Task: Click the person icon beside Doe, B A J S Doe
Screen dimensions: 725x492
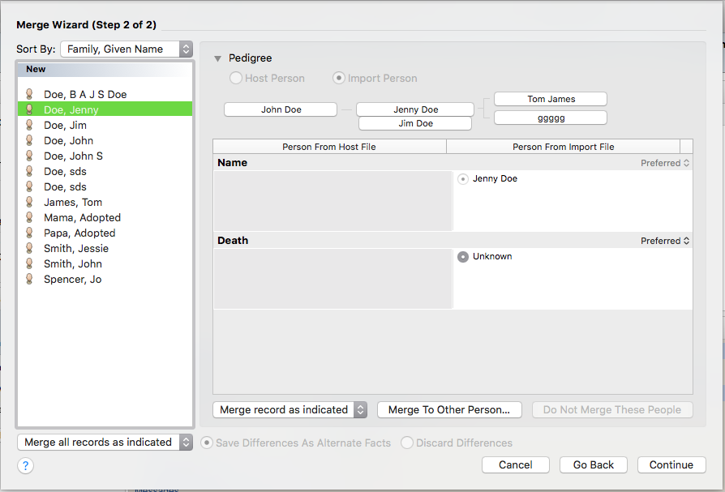Action: click(x=29, y=94)
